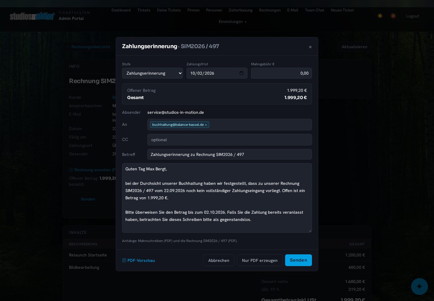Screen dimensions: 434x301
Task: Click the Gesamt amount 1.999,20 €
Action: click(x=295, y=98)
